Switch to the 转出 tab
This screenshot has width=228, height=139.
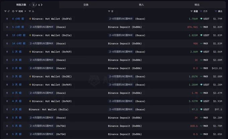(197, 5)
